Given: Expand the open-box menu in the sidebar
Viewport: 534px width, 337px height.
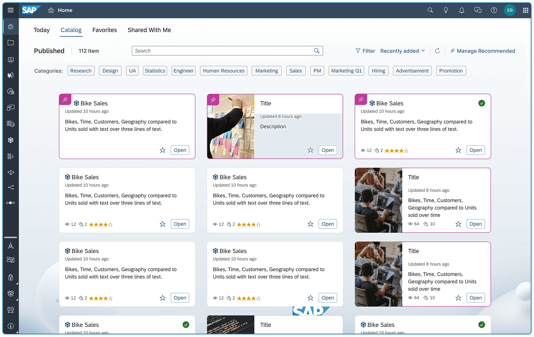Looking at the screenshot, I should pos(11,294).
